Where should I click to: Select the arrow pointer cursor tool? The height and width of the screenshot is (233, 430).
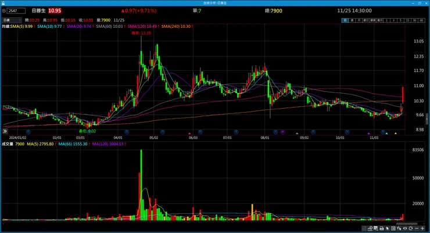pyautogui.click(x=387, y=228)
